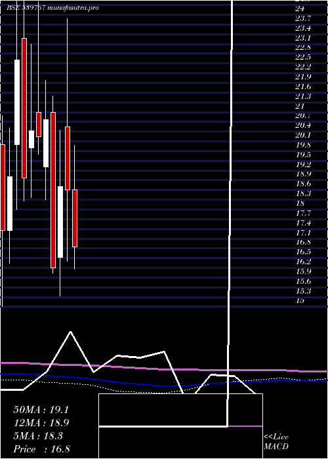Select the 50MA : 19.1 readout

click(41, 410)
